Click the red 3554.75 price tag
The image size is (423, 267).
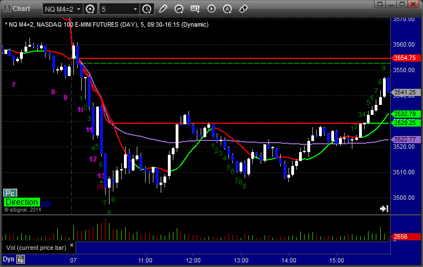(405, 58)
